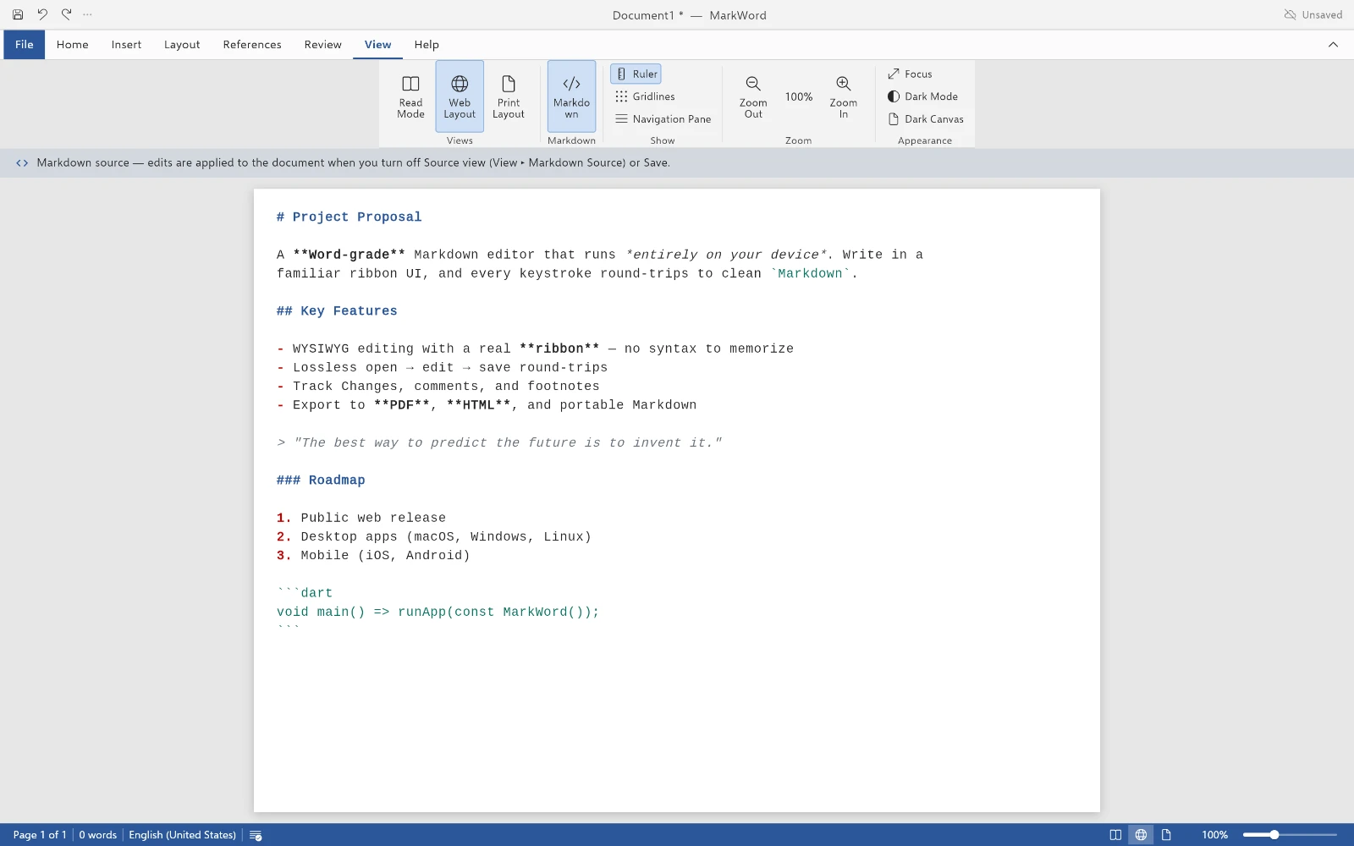Click the Web Layout icon in status bar
This screenshot has width=1354, height=846.
point(1141,835)
